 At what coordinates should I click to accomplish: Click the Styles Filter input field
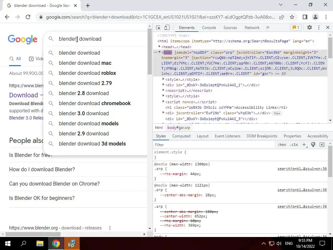(214, 145)
